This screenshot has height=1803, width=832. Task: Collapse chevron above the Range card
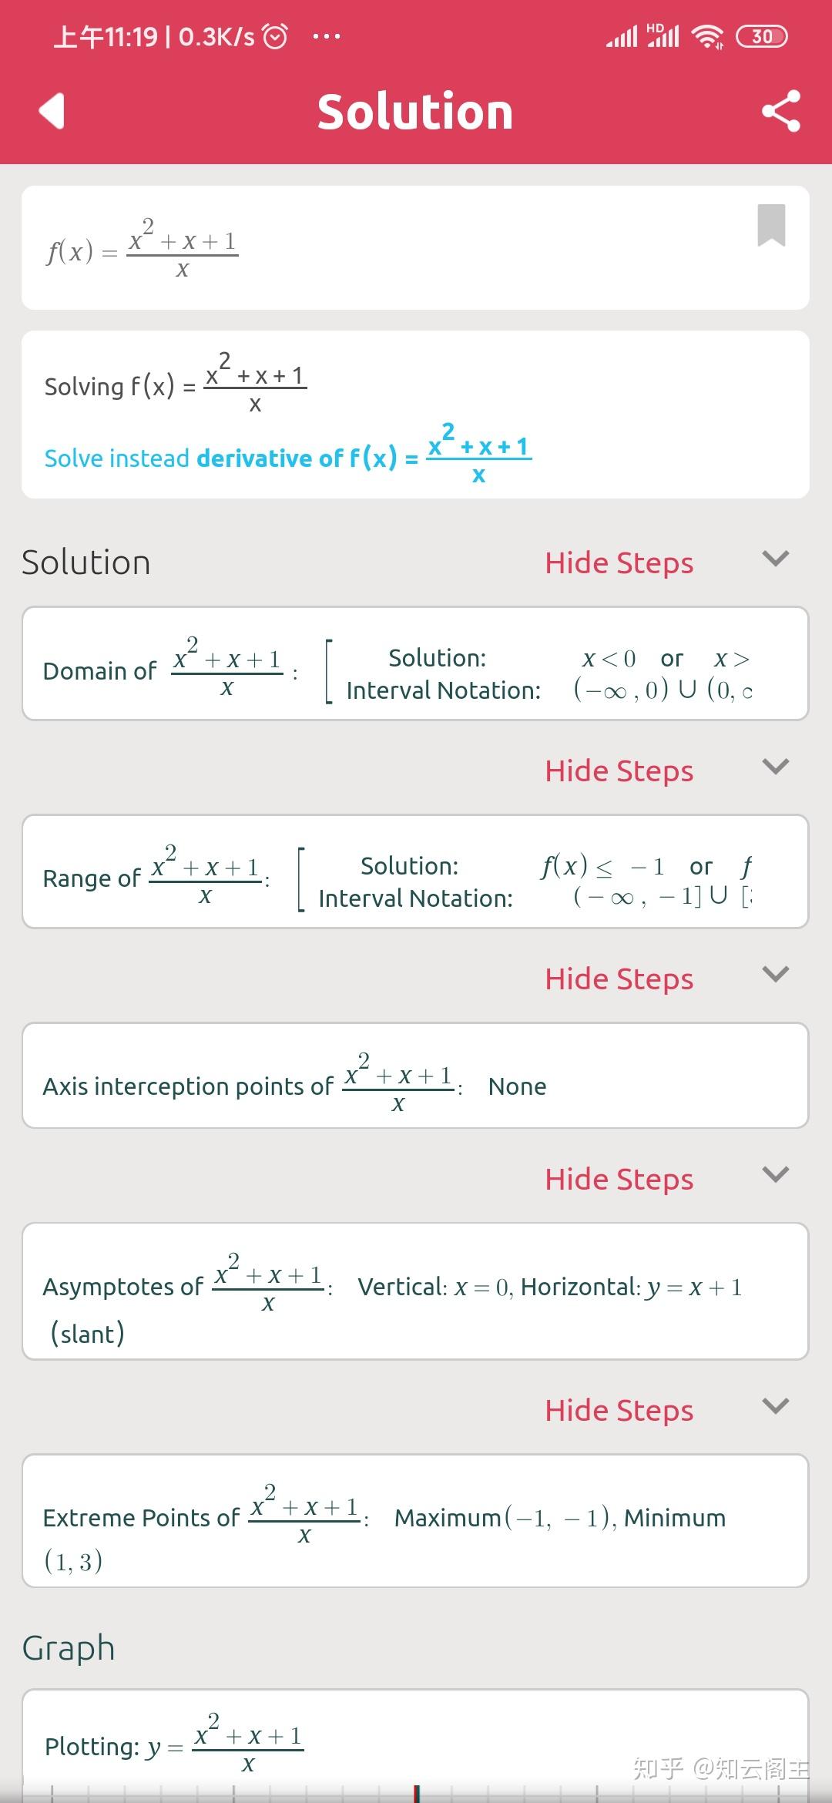click(775, 767)
